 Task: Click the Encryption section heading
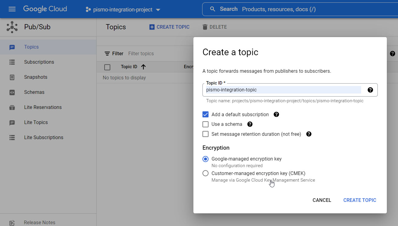tap(216, 148)
